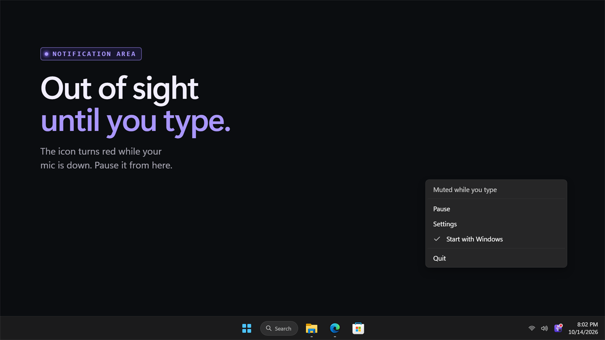The width and height of the screenshot is (605, 340).
Task: Click the purple microphone tray icon
Action: coord(558,328)
